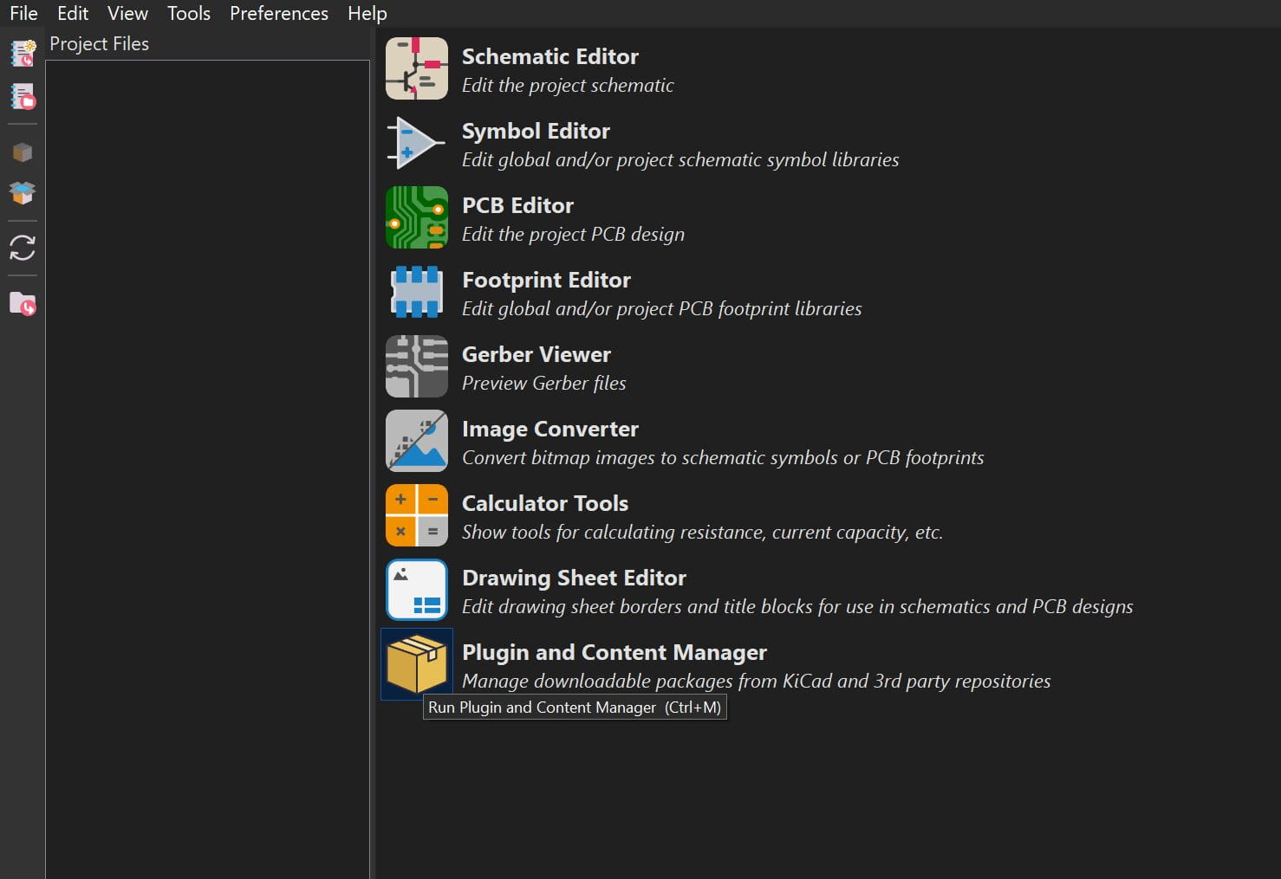This screenshot has height=879, width=1281.
Task: Click the orange Calculator Tools icon
Action: click(417, 515)
